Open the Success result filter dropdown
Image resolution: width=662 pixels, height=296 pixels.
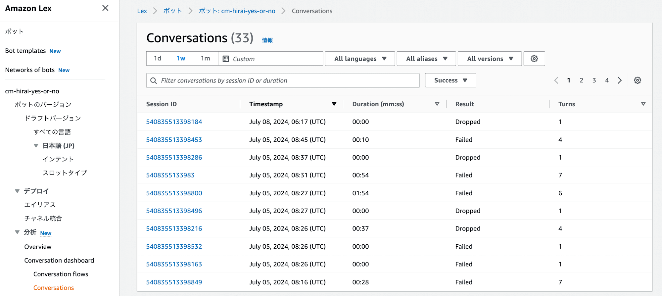[450, 80]
